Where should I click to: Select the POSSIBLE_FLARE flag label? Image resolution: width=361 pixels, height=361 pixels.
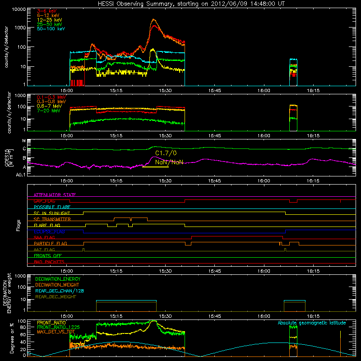[x=52, y=207]
